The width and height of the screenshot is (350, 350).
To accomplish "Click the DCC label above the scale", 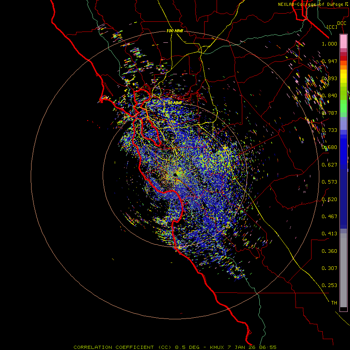I will pos(342,23).
